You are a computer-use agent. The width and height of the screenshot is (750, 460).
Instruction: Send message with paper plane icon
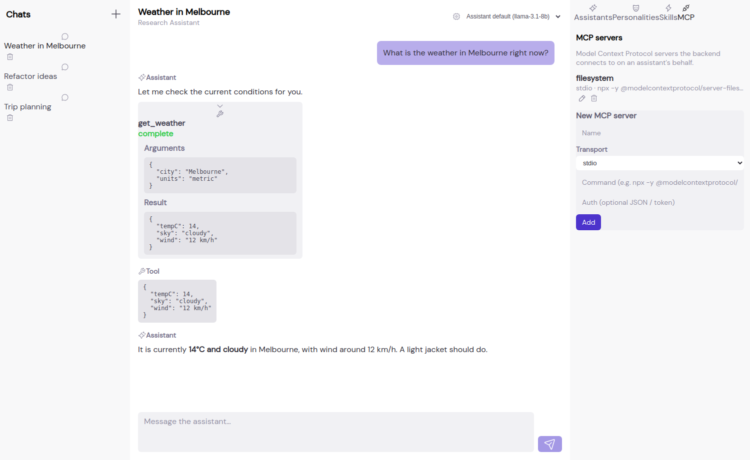point(550,444)
